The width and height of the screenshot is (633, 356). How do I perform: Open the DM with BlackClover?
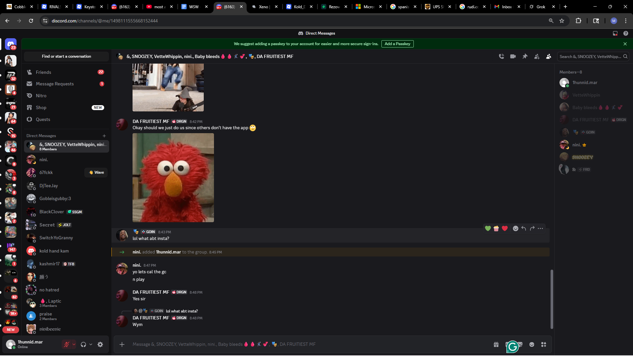pyautogui.click(x=66, y=212)
